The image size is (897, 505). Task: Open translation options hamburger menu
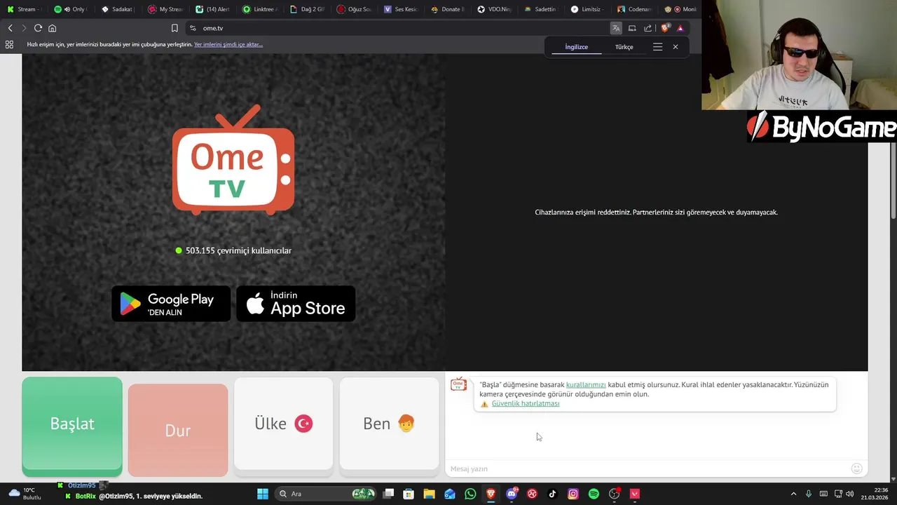[x=657, y=47]
